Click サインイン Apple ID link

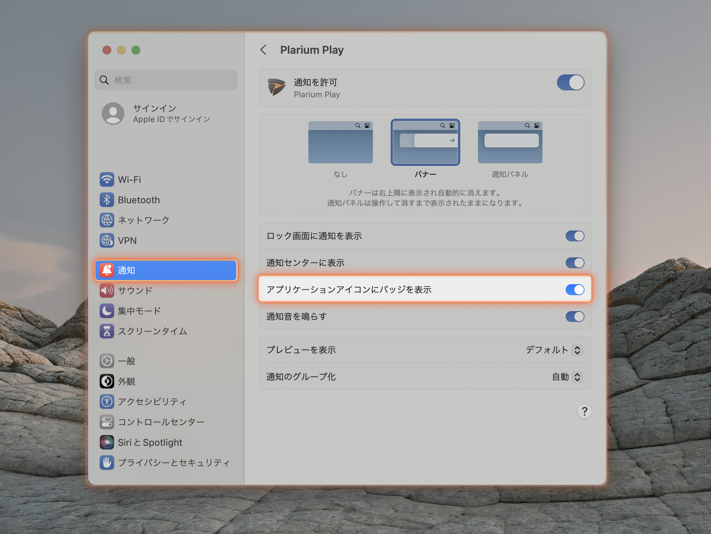(166, 114)
